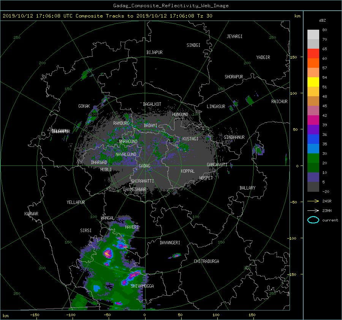The image size is (342, 320).
Task: Select the KOPPAL city label
Action: (x=188, y=171)
